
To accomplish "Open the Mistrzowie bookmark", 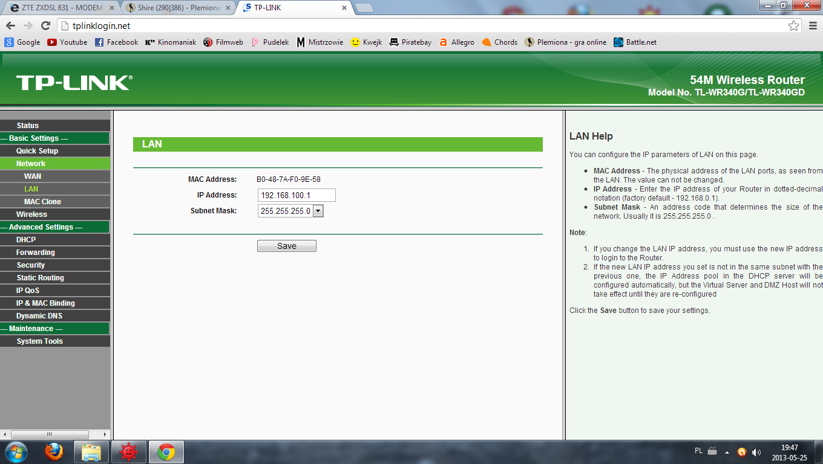I will click(320, 42).
